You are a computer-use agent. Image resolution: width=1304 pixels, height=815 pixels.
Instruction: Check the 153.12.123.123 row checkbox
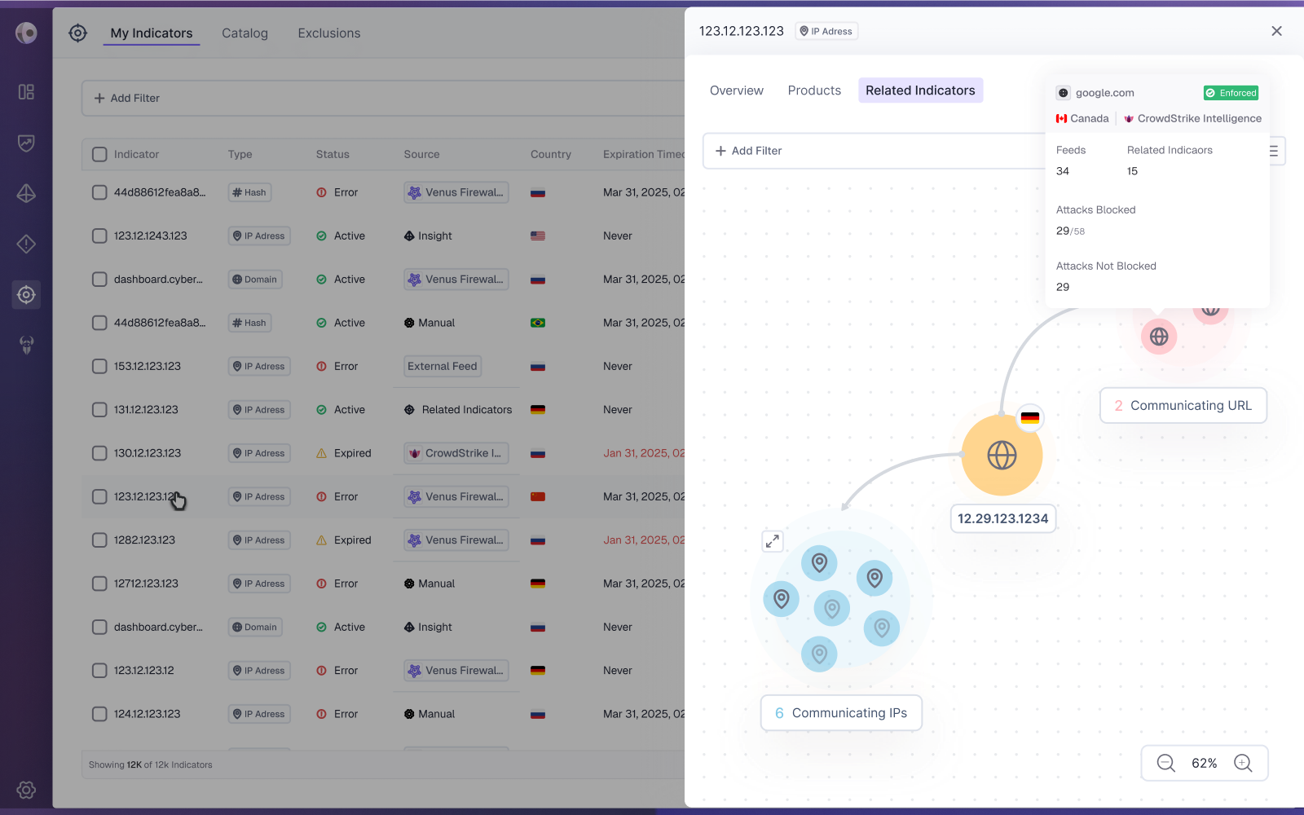99,366
